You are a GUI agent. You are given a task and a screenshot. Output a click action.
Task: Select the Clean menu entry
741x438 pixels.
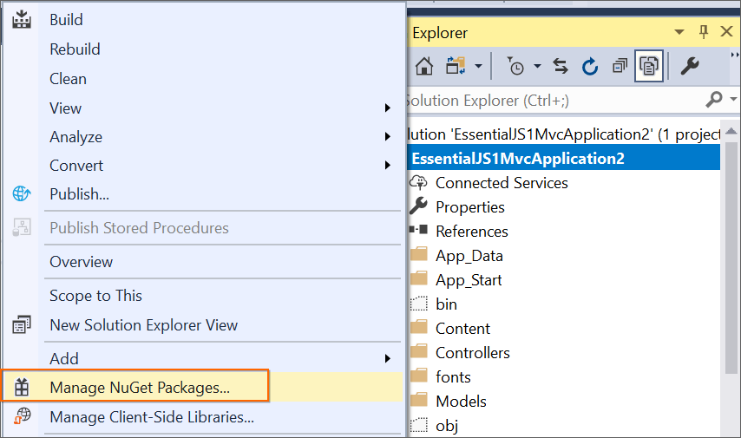[x=203, y=78]
